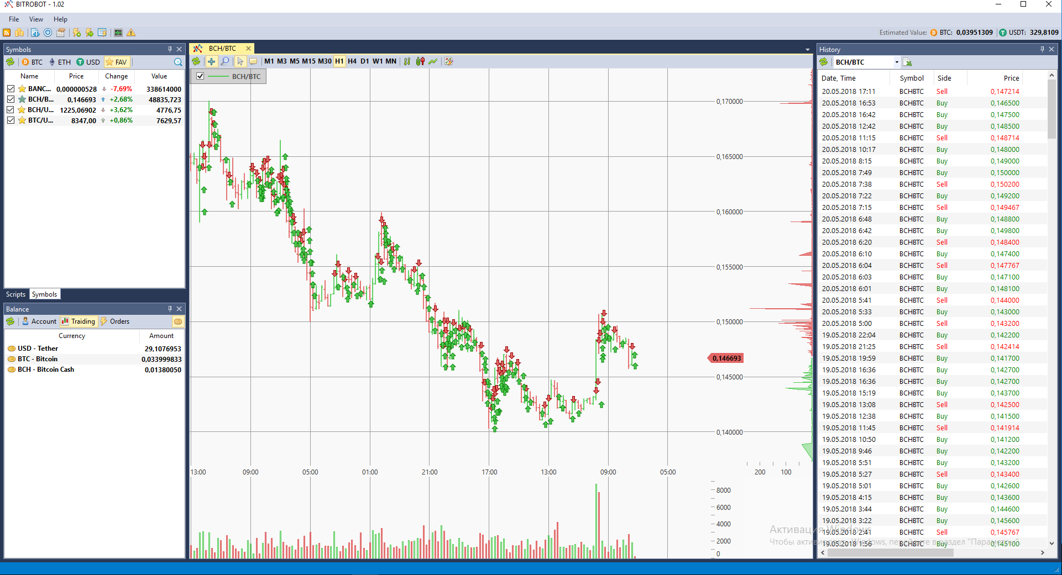Uncheck the BCH/BTC chart legend checkbox
Image resolution: width=1062 pixels, height=575 pixels.
click(x=200, y=76)
